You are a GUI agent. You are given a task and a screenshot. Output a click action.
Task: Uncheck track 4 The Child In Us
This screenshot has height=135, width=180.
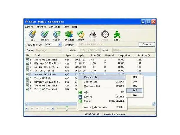27,71
